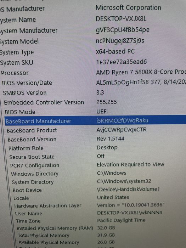Select the System SKU row label

(17, 63)
